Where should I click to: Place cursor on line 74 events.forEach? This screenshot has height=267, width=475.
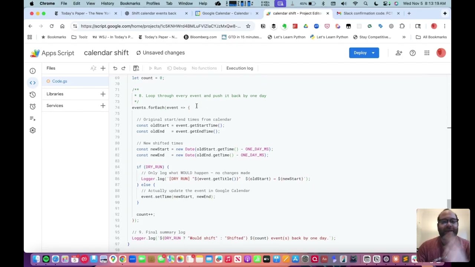(161, 108)
